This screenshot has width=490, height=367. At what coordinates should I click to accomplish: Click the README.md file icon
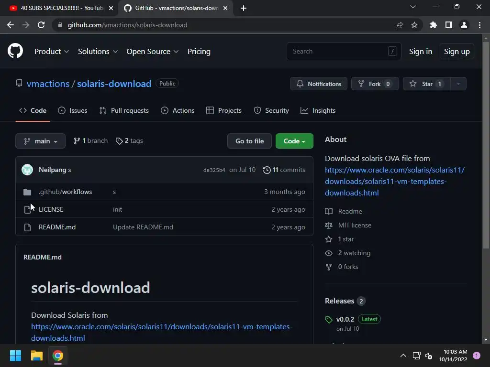(x=27, y=227)
